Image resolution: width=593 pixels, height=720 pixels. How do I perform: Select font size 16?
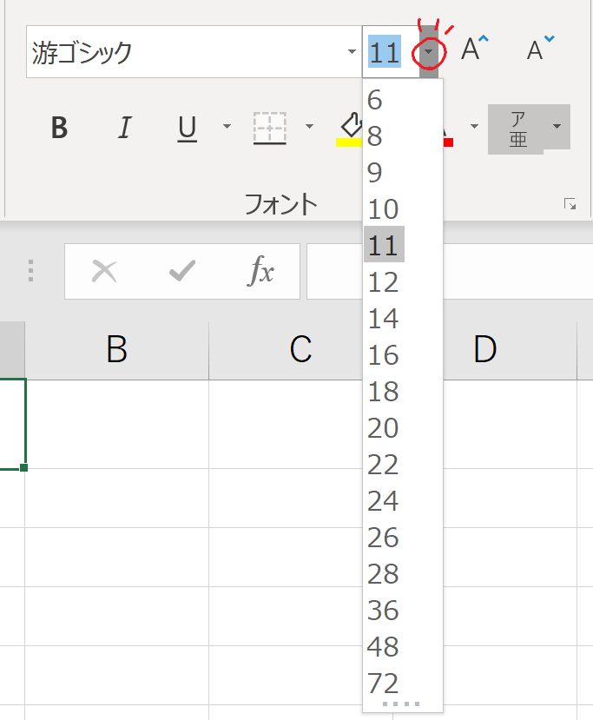403,355
